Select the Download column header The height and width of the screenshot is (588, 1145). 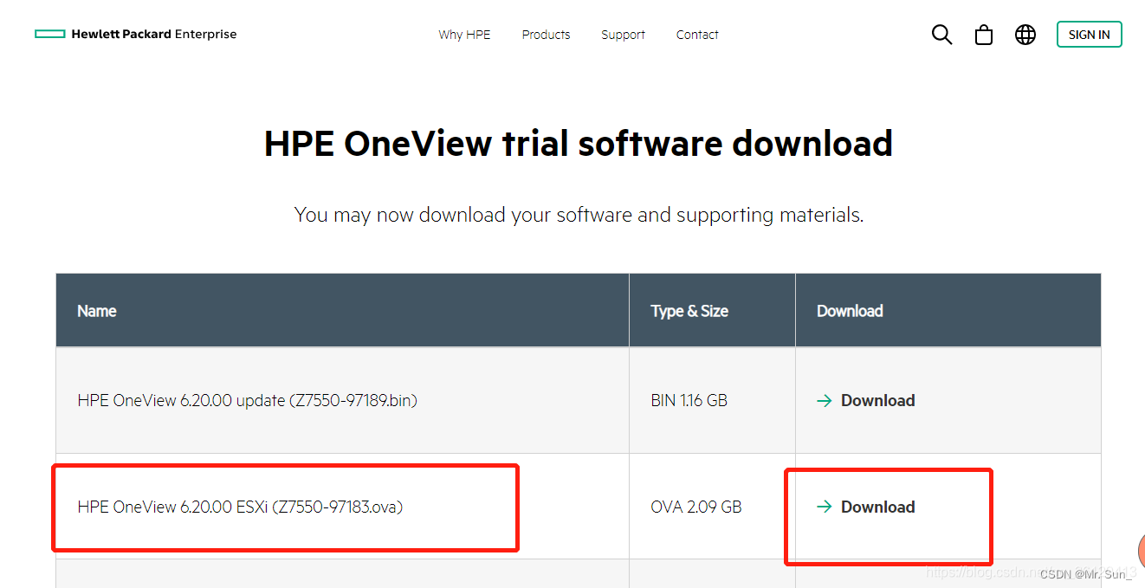[850, 310]
